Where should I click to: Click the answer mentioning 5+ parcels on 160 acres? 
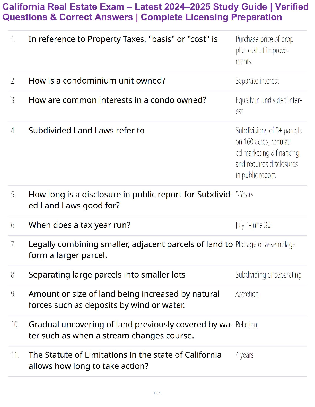coord(268,153)
